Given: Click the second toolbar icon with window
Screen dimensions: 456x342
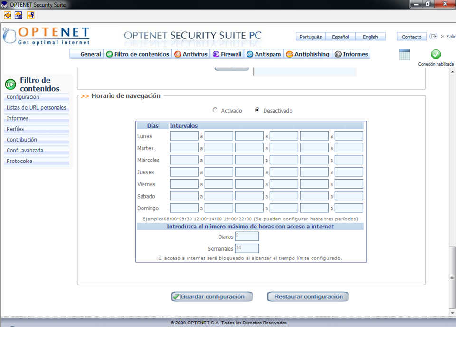Looking at the screenshot, I should pos(19,15).
